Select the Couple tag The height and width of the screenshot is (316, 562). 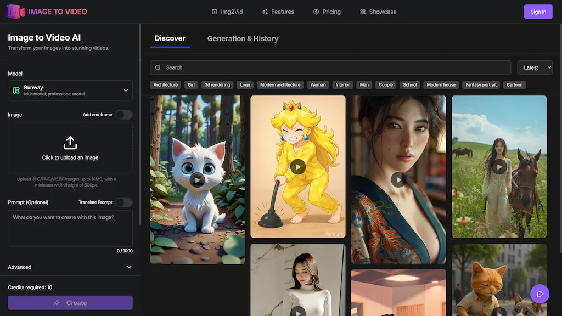tap(386, 85)
